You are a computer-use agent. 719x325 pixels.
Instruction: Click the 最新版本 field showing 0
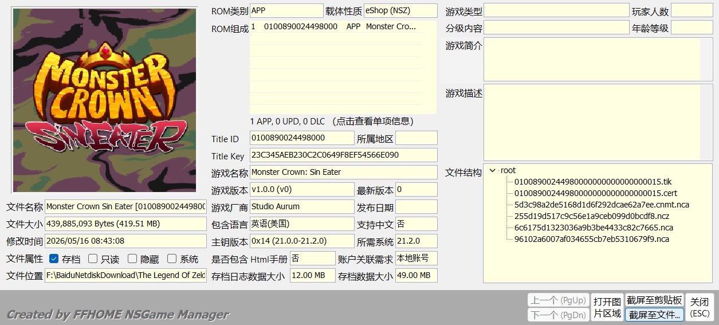(x=417, y=190)
